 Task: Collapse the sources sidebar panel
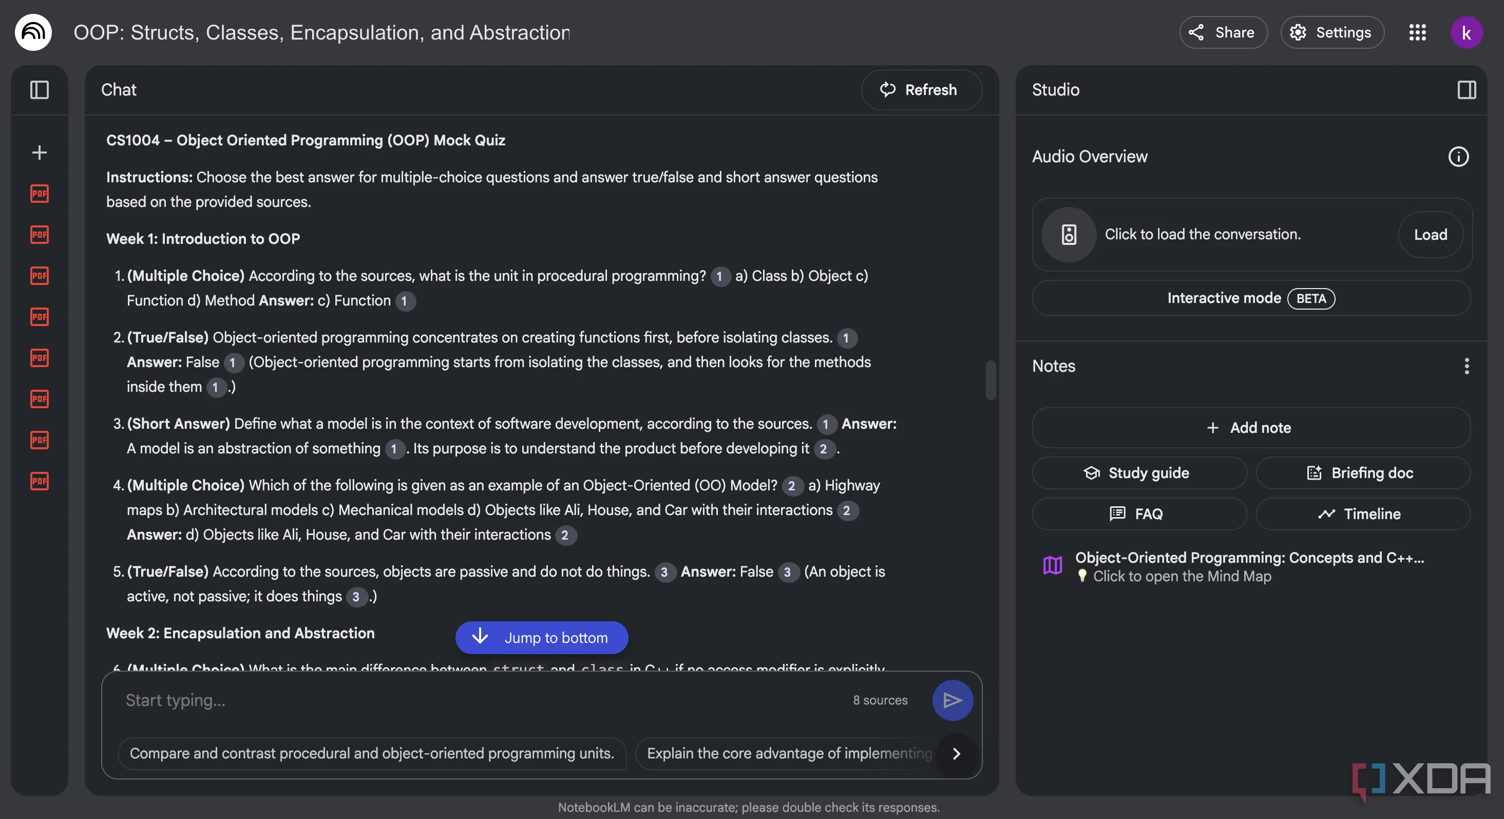coord(39,89)
